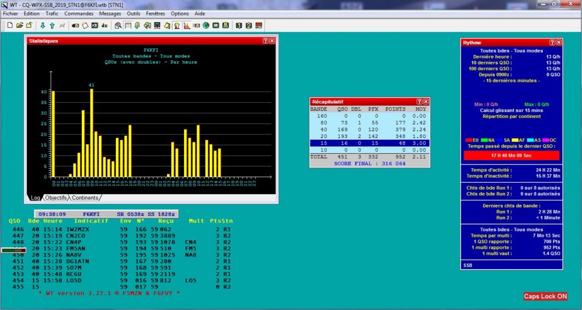Image resolution: width=582 pixels, height=310 pixels.
Task: Switch to the Objectifs tab
Action: tap(56, 198)
